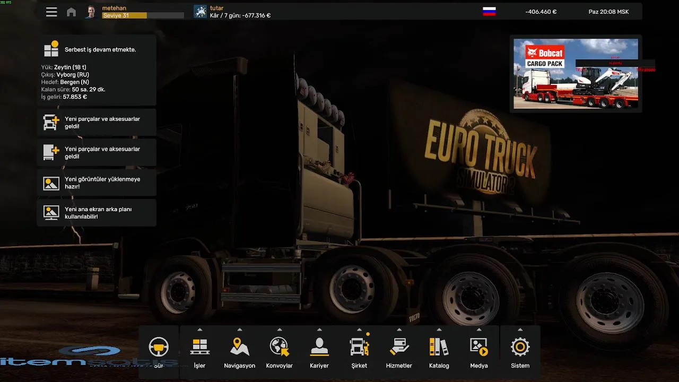Open the İşler jobs menu

click(199, 352)
